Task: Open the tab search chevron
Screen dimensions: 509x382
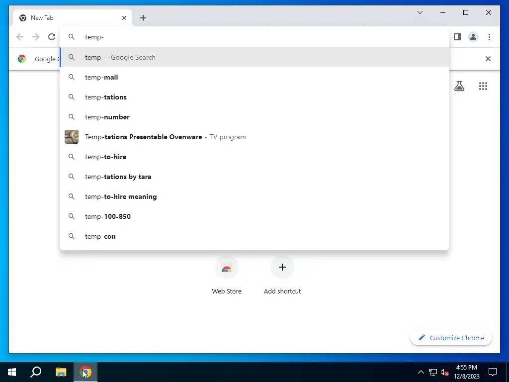Action: tap(420, 12)
